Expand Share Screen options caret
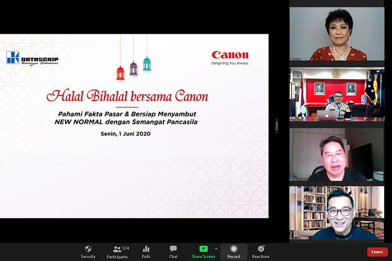The height and width of the screenshot is (261, 392). pyautogui.click(x=216, y=249)
